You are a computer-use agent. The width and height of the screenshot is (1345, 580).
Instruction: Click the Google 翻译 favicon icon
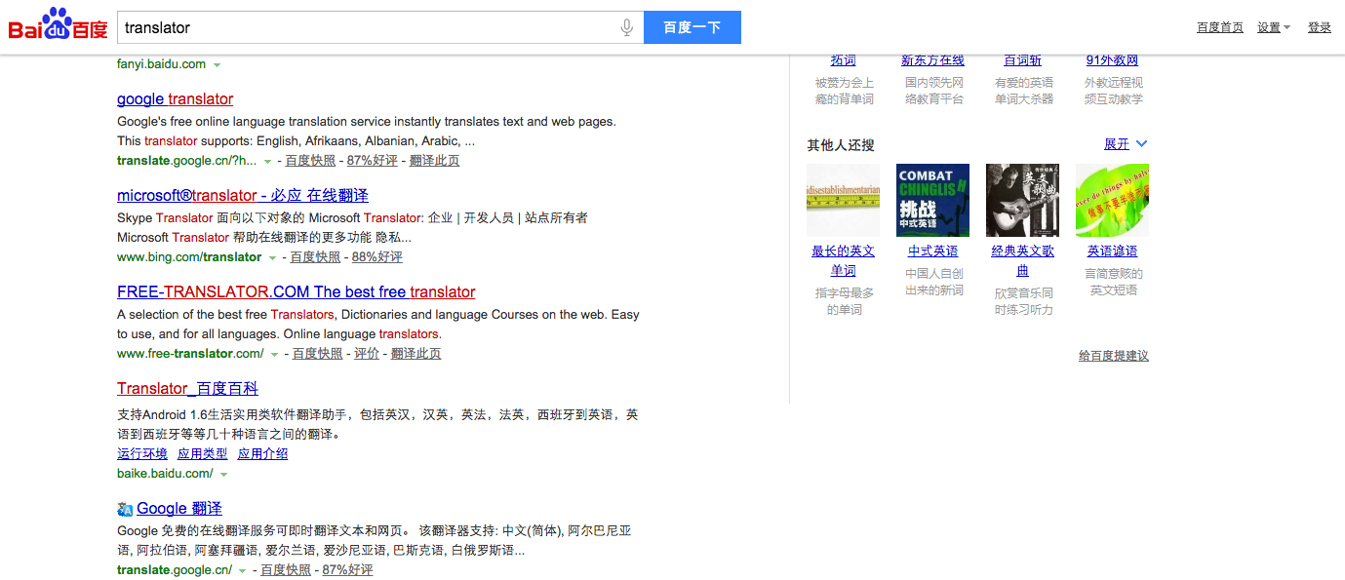tap(125, 509)
